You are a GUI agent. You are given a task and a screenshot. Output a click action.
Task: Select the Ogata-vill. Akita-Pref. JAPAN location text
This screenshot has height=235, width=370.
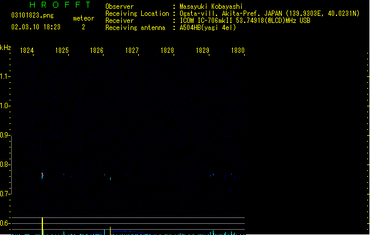(x=269, y=14)
